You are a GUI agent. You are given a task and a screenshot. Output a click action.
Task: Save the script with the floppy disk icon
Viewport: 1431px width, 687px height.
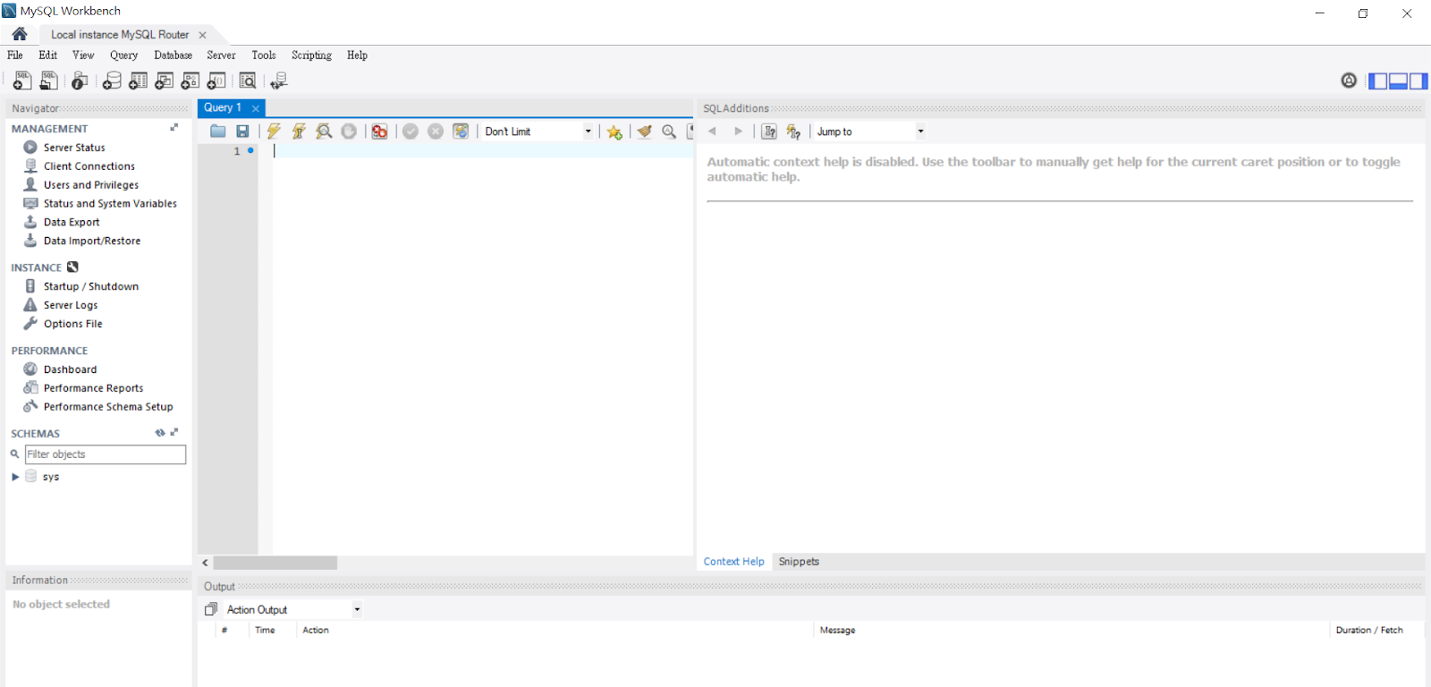(242, 131)
